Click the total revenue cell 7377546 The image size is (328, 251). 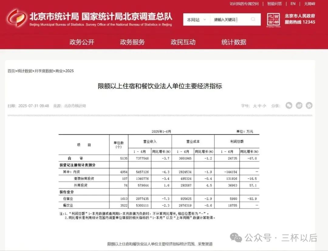142,159
